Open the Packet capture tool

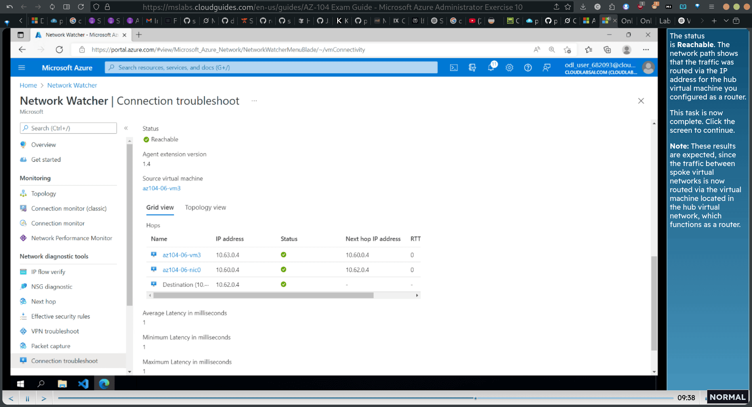[51, 346]
